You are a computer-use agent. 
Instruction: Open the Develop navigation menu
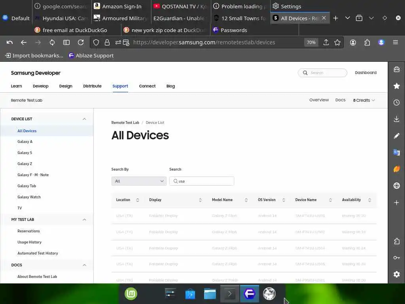tap(41, 86)
